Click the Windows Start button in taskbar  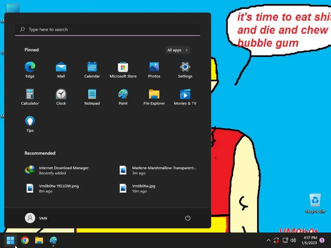pos(11,240)
